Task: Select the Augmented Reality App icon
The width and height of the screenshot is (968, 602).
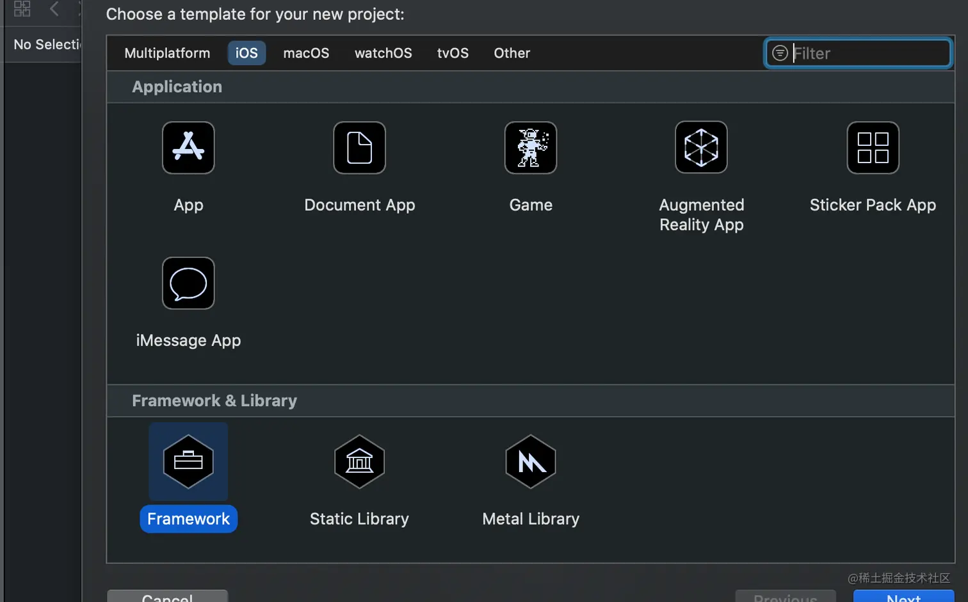Action: point(701,147)
